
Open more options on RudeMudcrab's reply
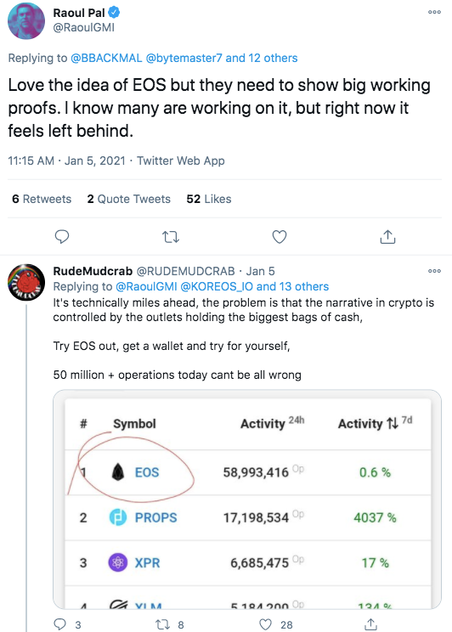[434, 271]
